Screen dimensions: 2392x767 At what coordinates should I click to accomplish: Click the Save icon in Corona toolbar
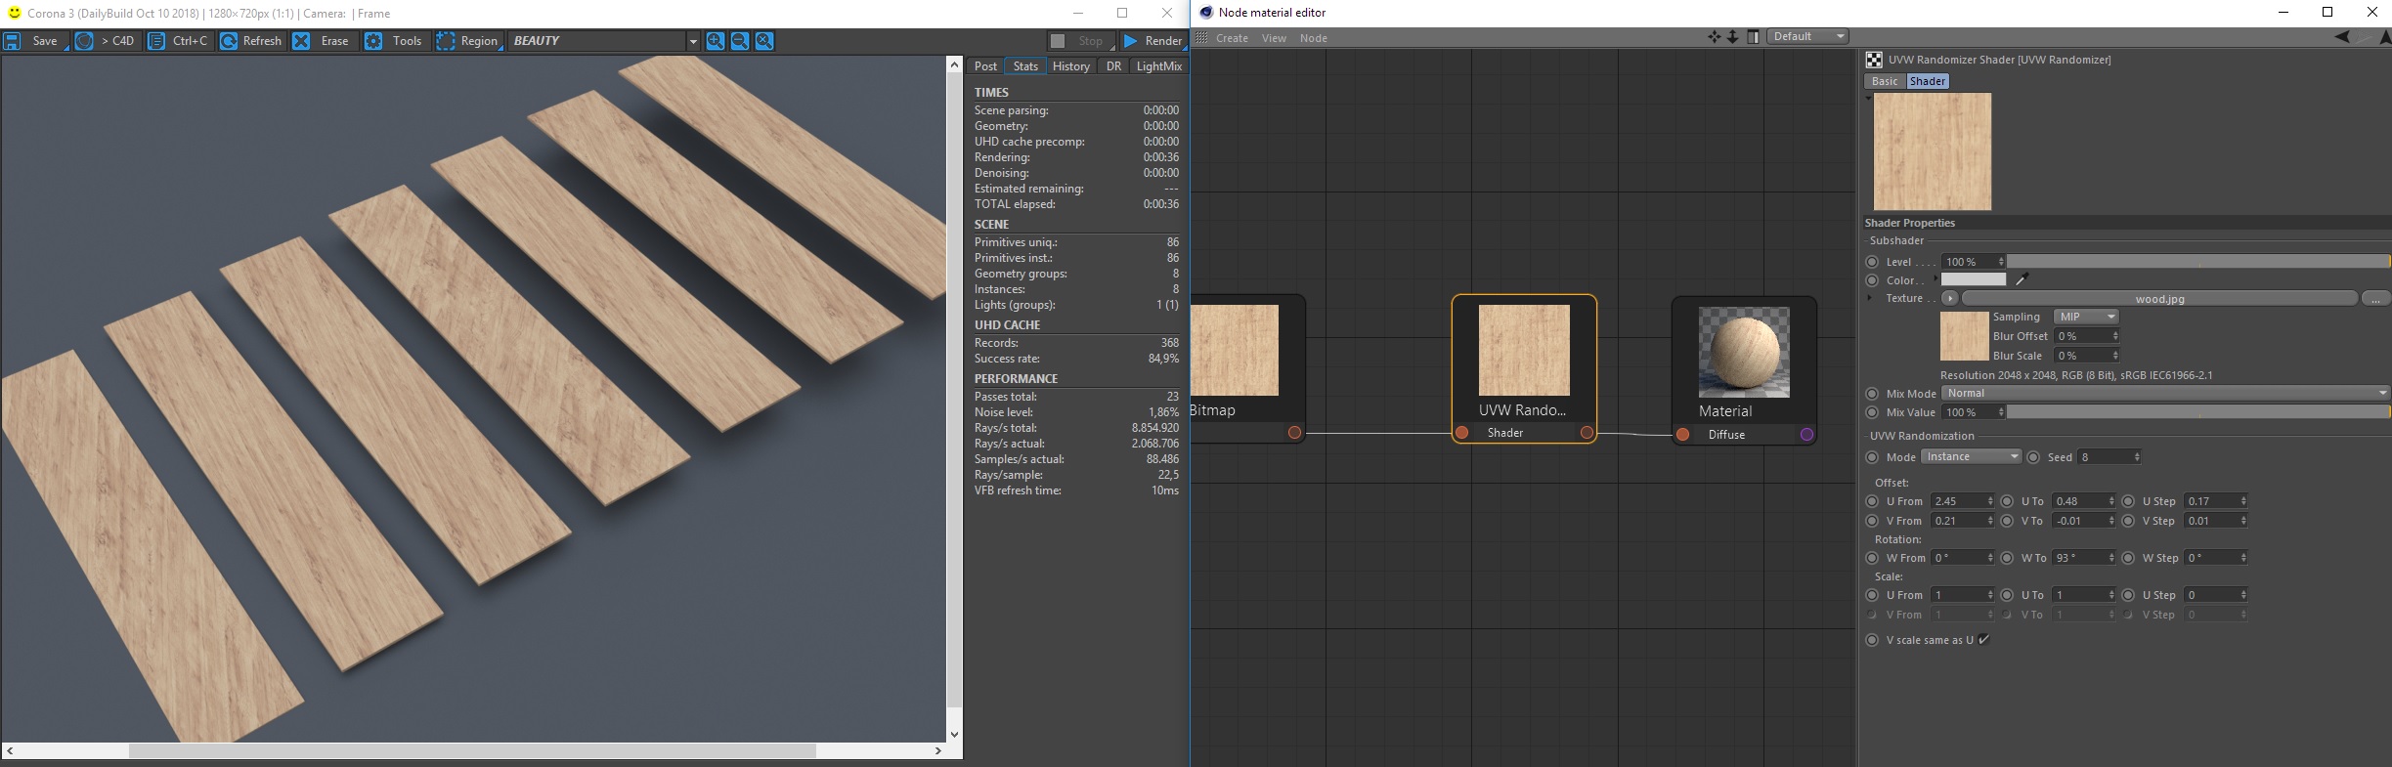tap(13, 41)
